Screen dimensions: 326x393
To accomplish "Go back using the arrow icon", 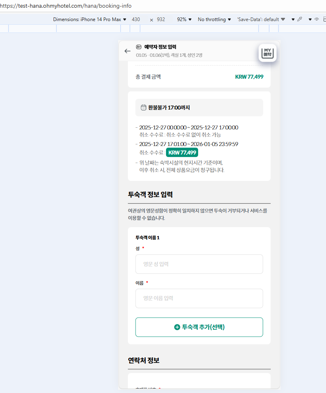I will pos(127,51).
